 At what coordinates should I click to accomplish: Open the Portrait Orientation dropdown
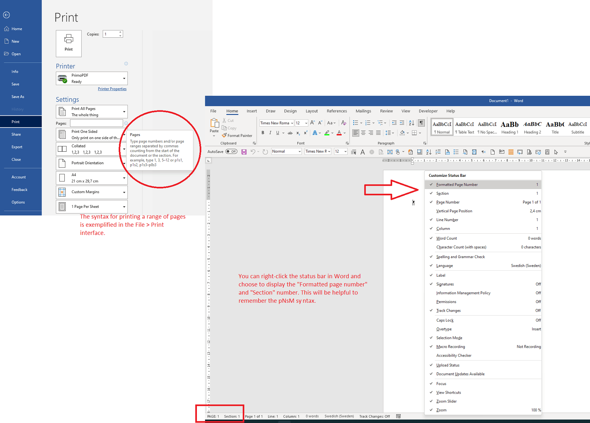pos(92,163)
